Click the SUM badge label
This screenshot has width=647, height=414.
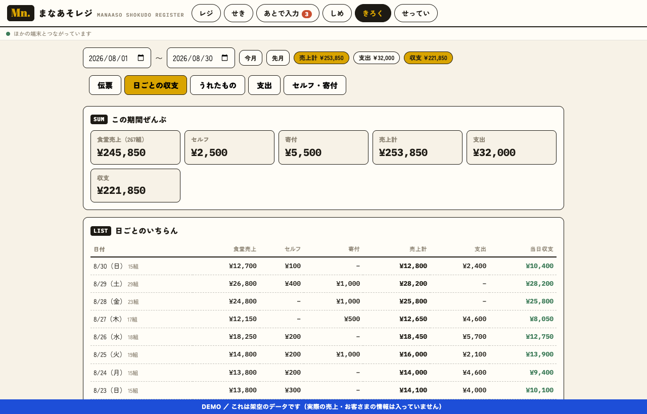99,120
